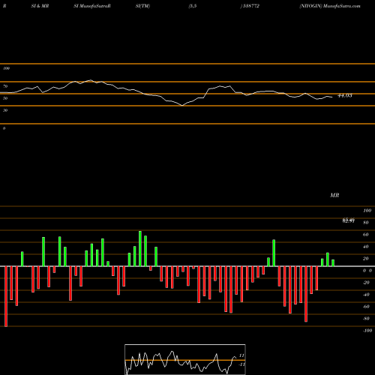Click the -20 label on MR axis
This screenshot has width=375, height=375.
pyautogui.click(x=366, y=283)
